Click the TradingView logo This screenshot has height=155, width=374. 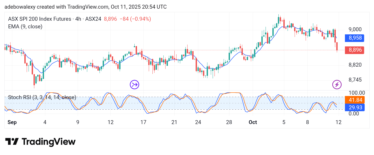tap(40, 142)
